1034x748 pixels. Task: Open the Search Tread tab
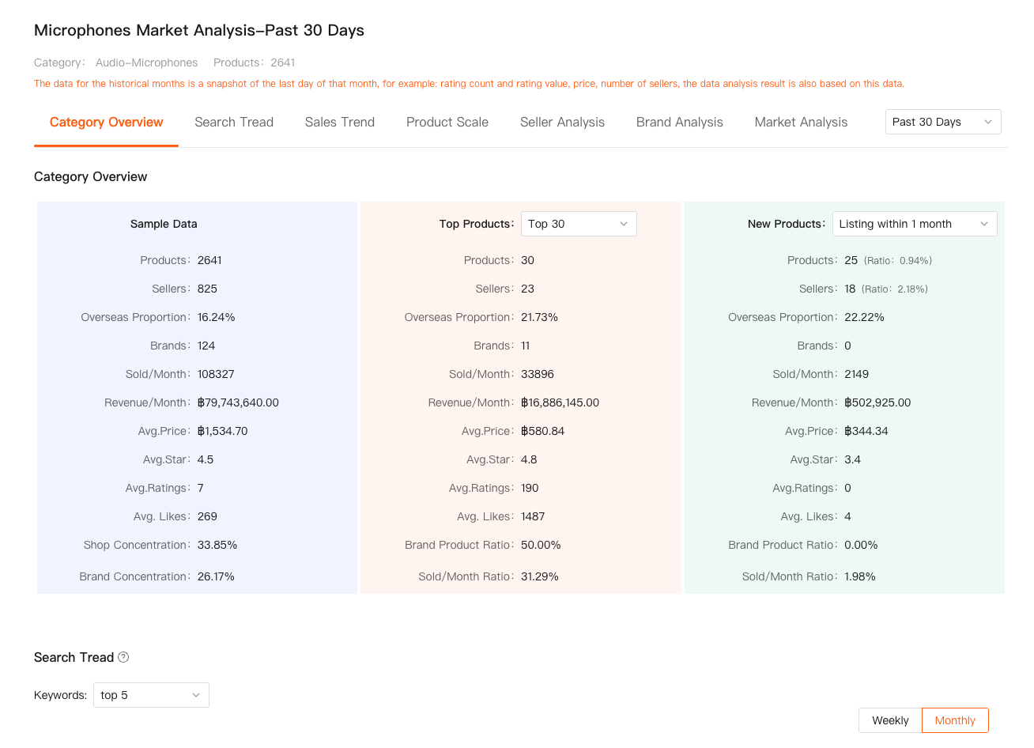tap(234, 122)
